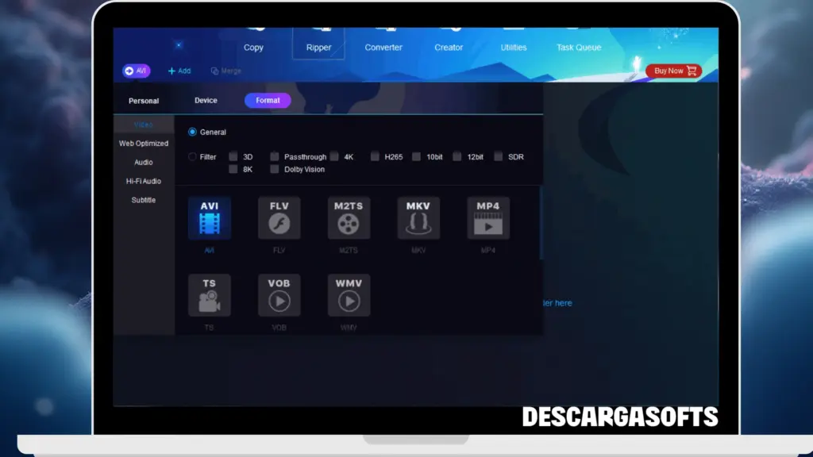This screenshot has width=813, height=457.
Task: Enable the H265 filter checkbox
Action: click(374, 156)
